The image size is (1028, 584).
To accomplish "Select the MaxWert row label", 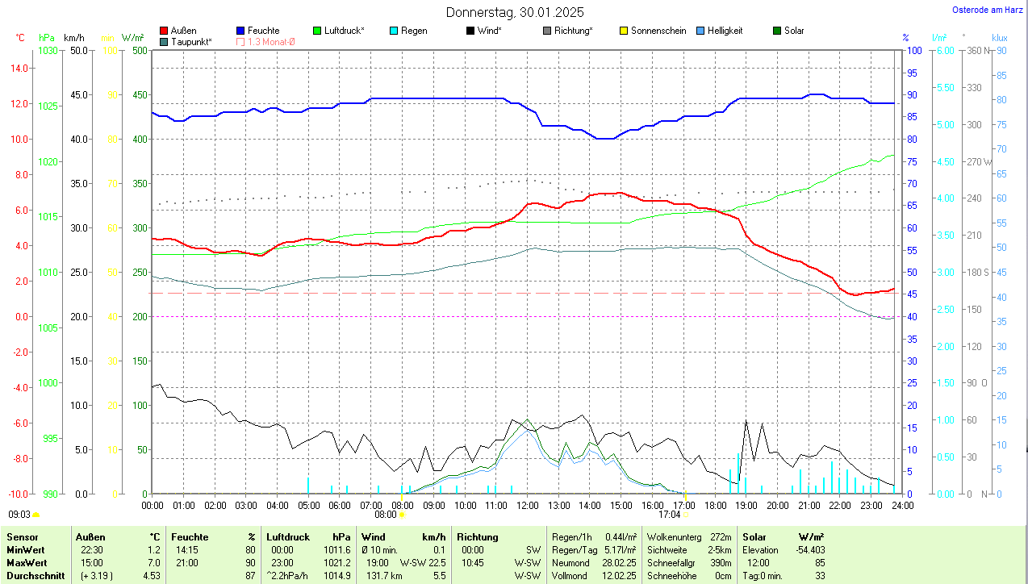I will pos(28,562).
